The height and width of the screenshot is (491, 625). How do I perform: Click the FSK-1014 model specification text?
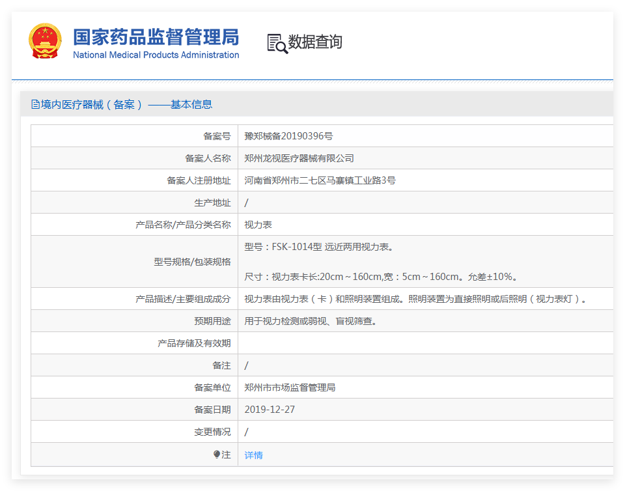coord(318,247)
